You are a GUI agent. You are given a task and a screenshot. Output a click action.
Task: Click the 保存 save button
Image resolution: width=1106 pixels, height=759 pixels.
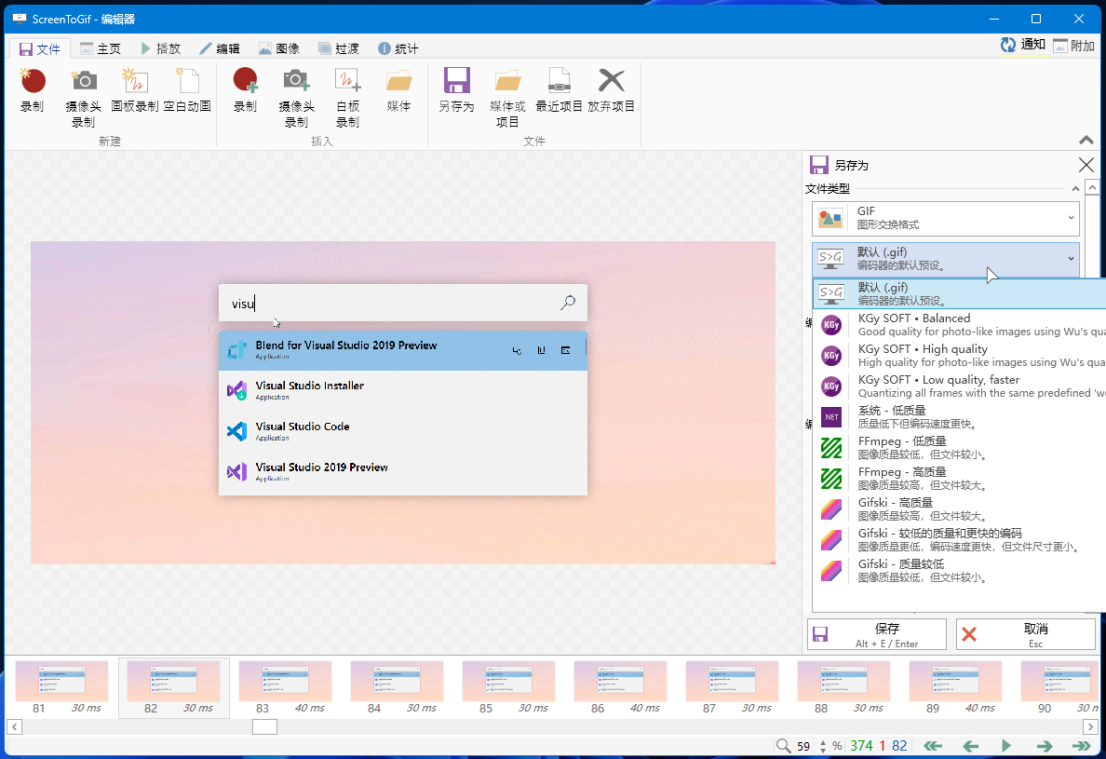877,634
